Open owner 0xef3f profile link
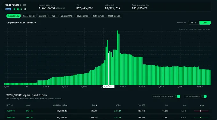The height and width of the screenshot is (120, 217). point(29,117)
